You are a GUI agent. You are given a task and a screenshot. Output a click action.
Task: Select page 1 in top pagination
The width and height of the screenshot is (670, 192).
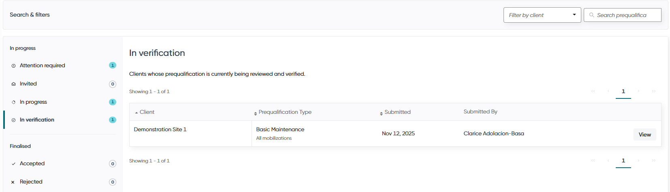[x=623, y=92]
